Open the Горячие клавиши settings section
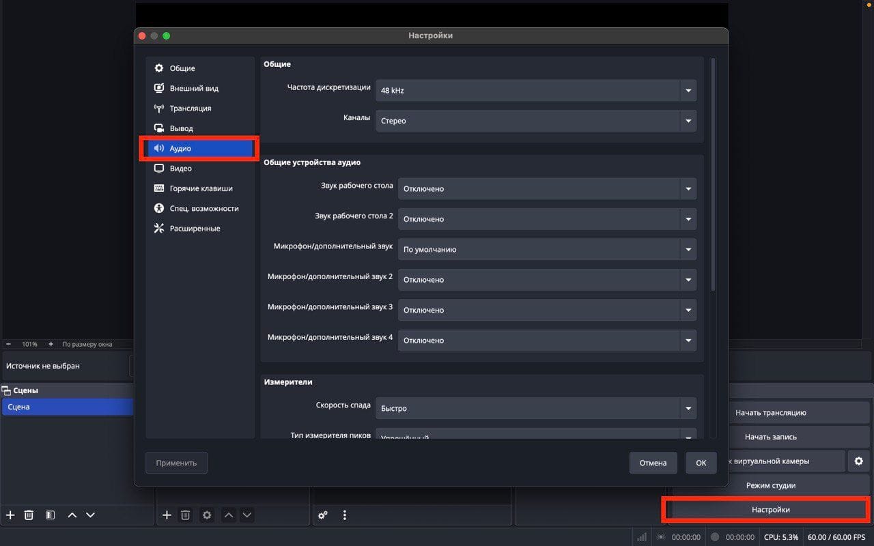The width and height of the screenshot is (874, 546). pos(201,188)
